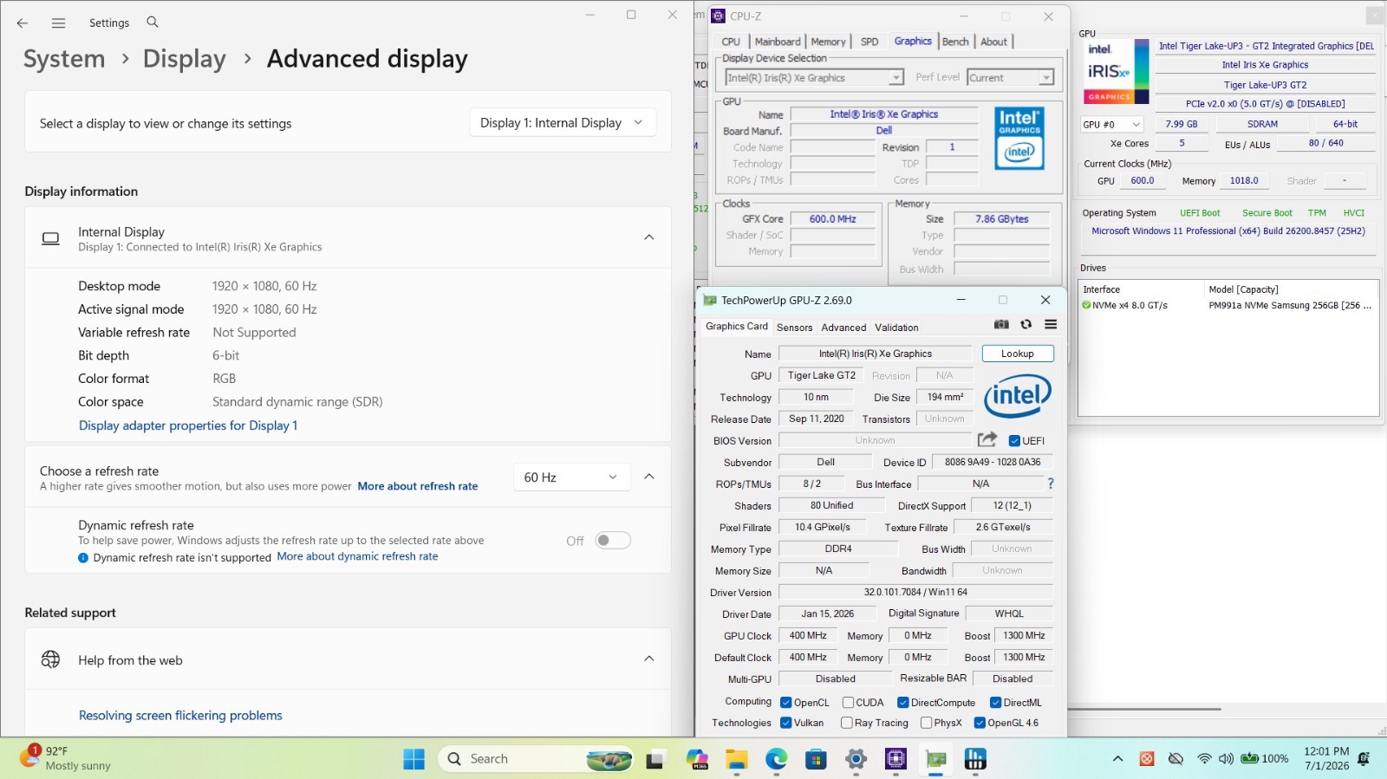Open the Display 1: Internal Display dropdown

click(x=562, y=123)
